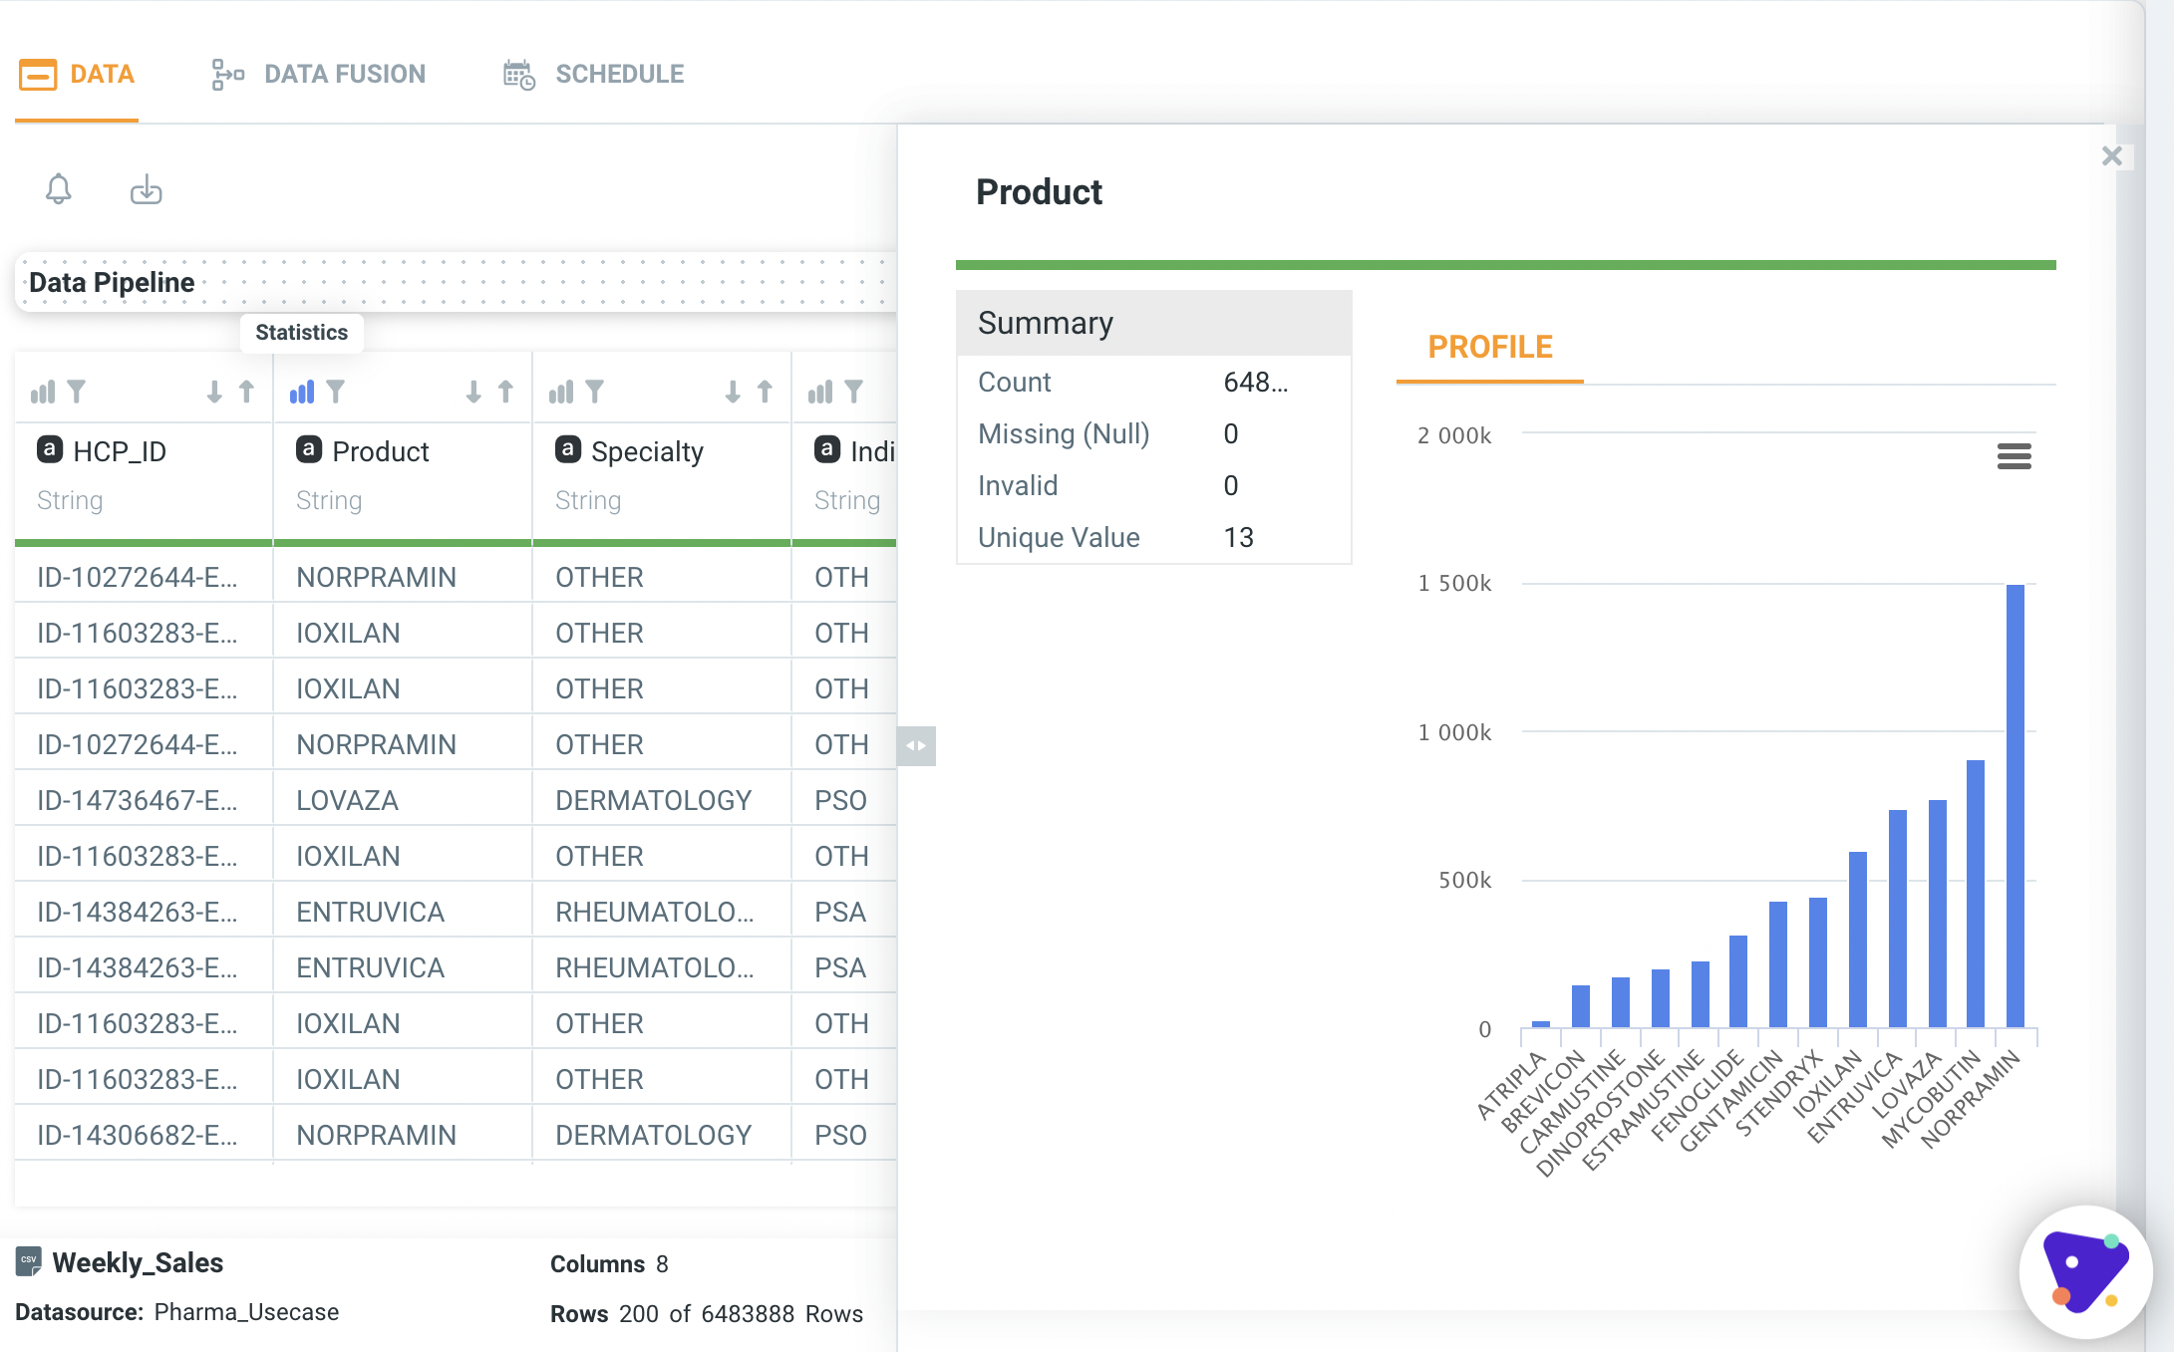
Task: Click the notification bell icon
Action: tap(59, 189)
